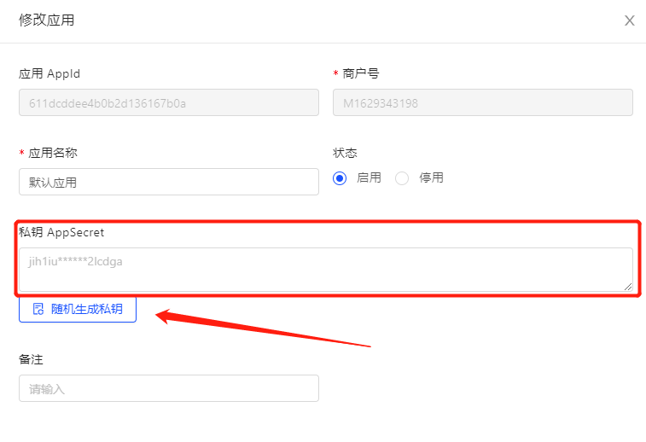
Task: Click the 修改应用 dialog title
Action: pyautogui.click(x=46, y=20)
